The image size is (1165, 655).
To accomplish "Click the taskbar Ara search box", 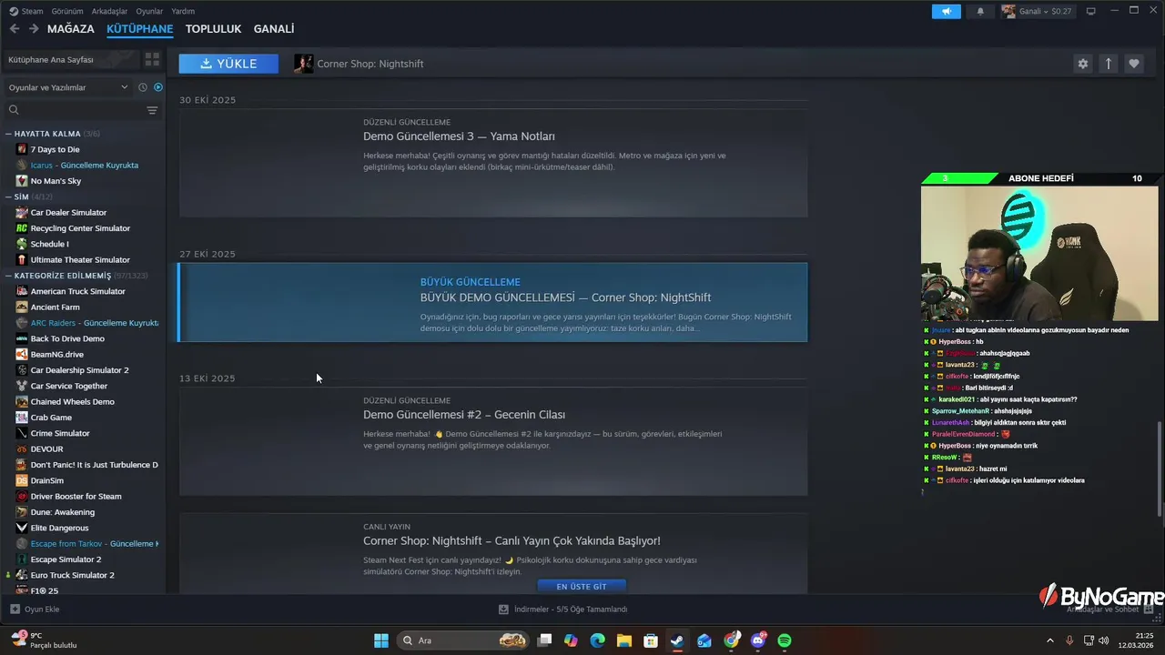I will point(464,640).
